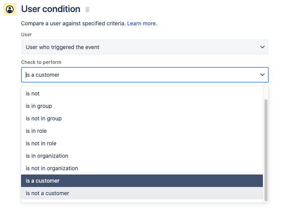Click the 'Check to perform' label

[x=41, y=62]
